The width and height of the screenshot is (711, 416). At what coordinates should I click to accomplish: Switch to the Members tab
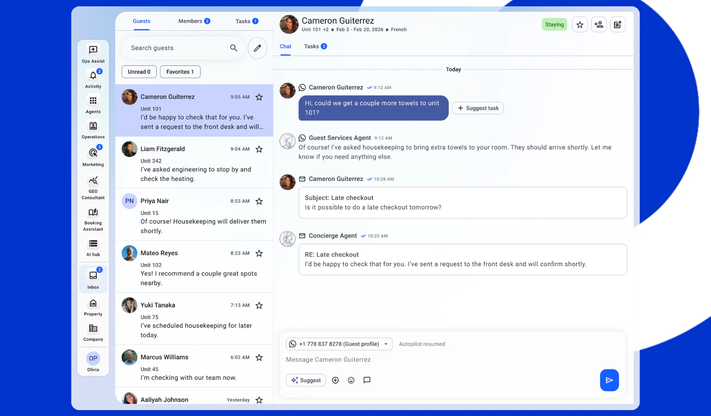coord(194,21)
